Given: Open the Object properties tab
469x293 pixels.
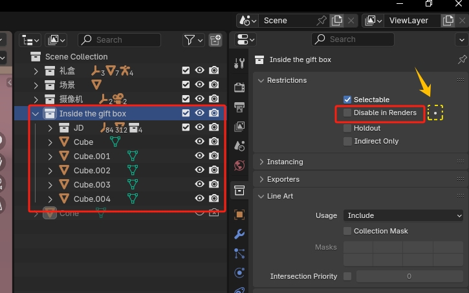Looking at the screenshot, I should [x=239, y=214].
